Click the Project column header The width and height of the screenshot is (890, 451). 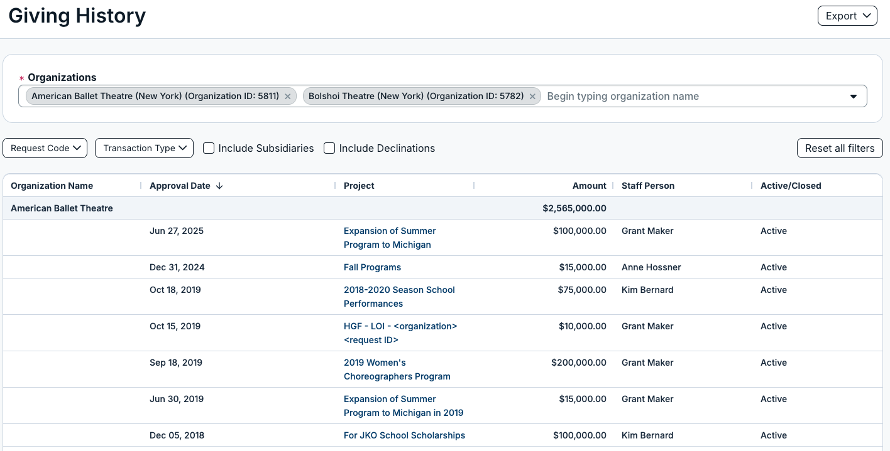pos(359,186)
